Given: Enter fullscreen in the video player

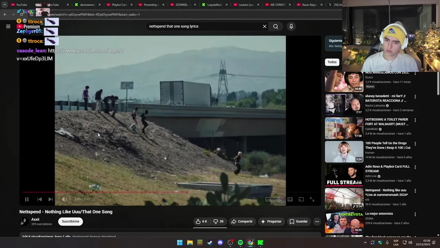Looking at the screenshot, I should (x=312, y=199).
